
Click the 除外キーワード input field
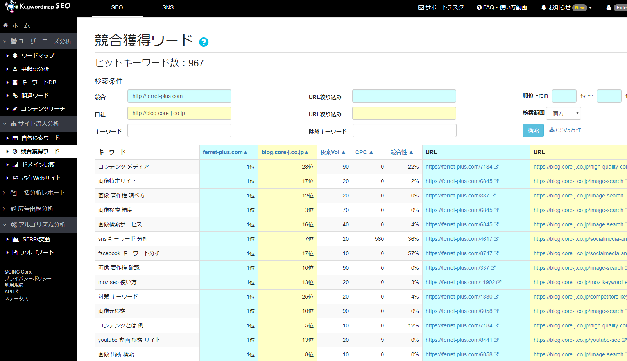(404, 130)
